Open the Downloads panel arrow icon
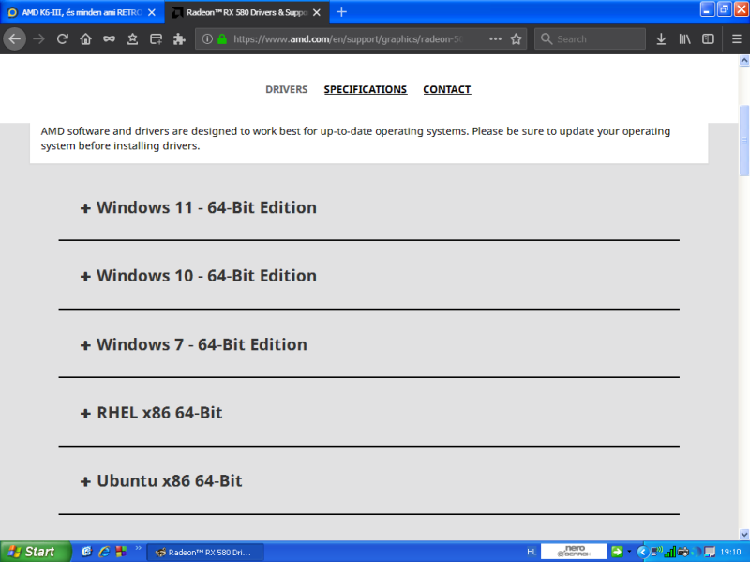 click(x=661, y=39)
